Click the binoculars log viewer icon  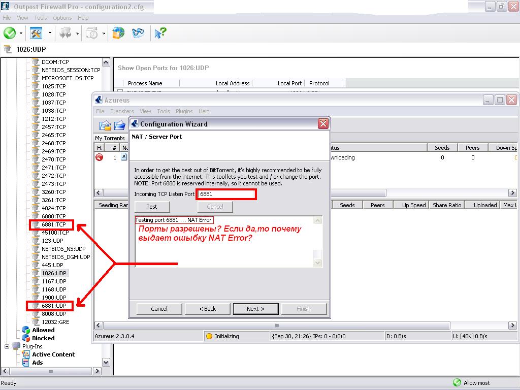click(x=138, y=33)
